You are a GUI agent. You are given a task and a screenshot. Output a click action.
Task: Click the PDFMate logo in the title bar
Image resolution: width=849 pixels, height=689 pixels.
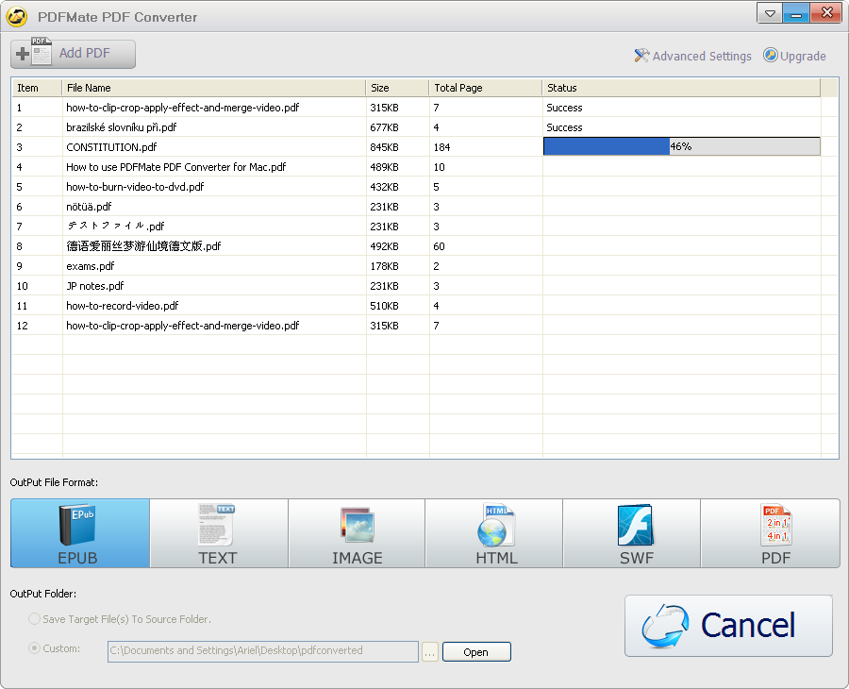pyautogui.click(x=17, y=17)
